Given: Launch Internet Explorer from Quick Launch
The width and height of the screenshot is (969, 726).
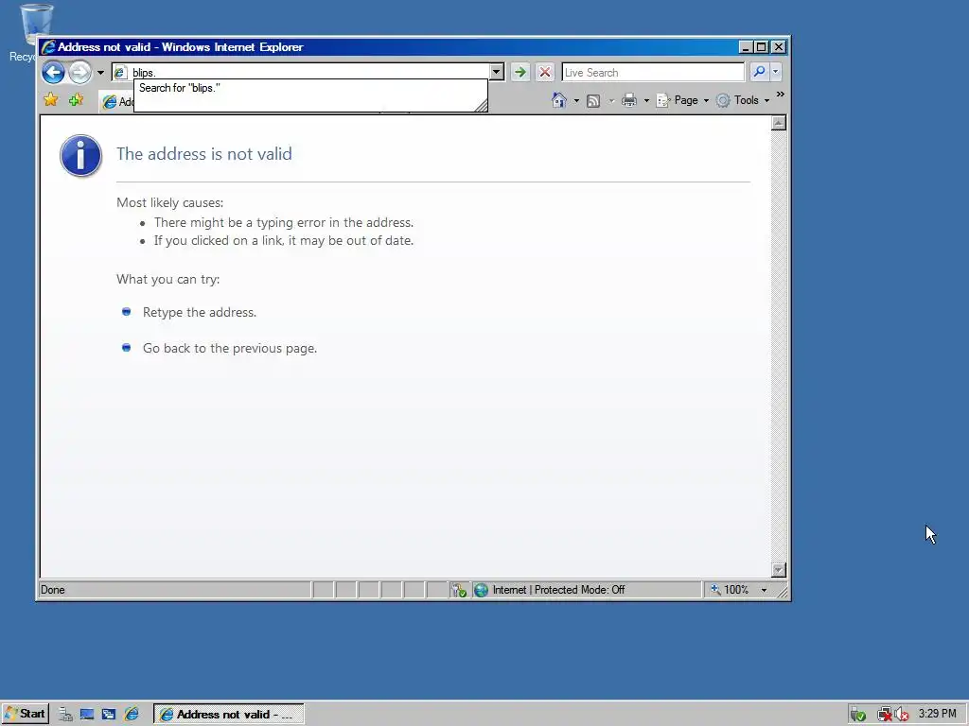Looking at the screenshot, I should tap(132, 715).
